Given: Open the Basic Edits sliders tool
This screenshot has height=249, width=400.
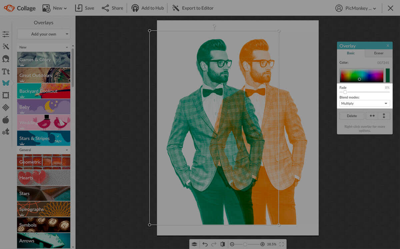Looking at the screenshot, I should (6, 34).
